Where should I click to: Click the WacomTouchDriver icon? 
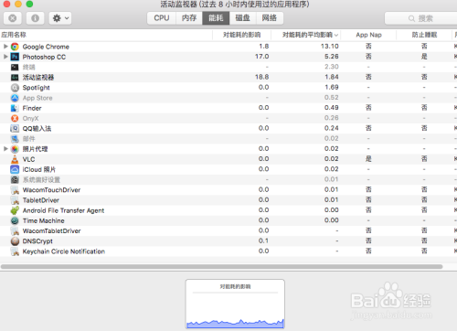coord(15,190)
